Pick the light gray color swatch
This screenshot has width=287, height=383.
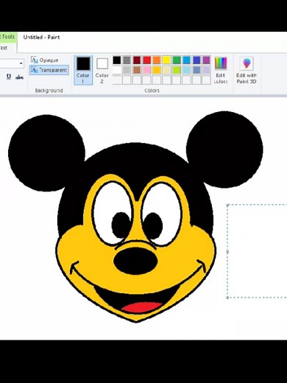pyautogui.click(x=127, y=70)
